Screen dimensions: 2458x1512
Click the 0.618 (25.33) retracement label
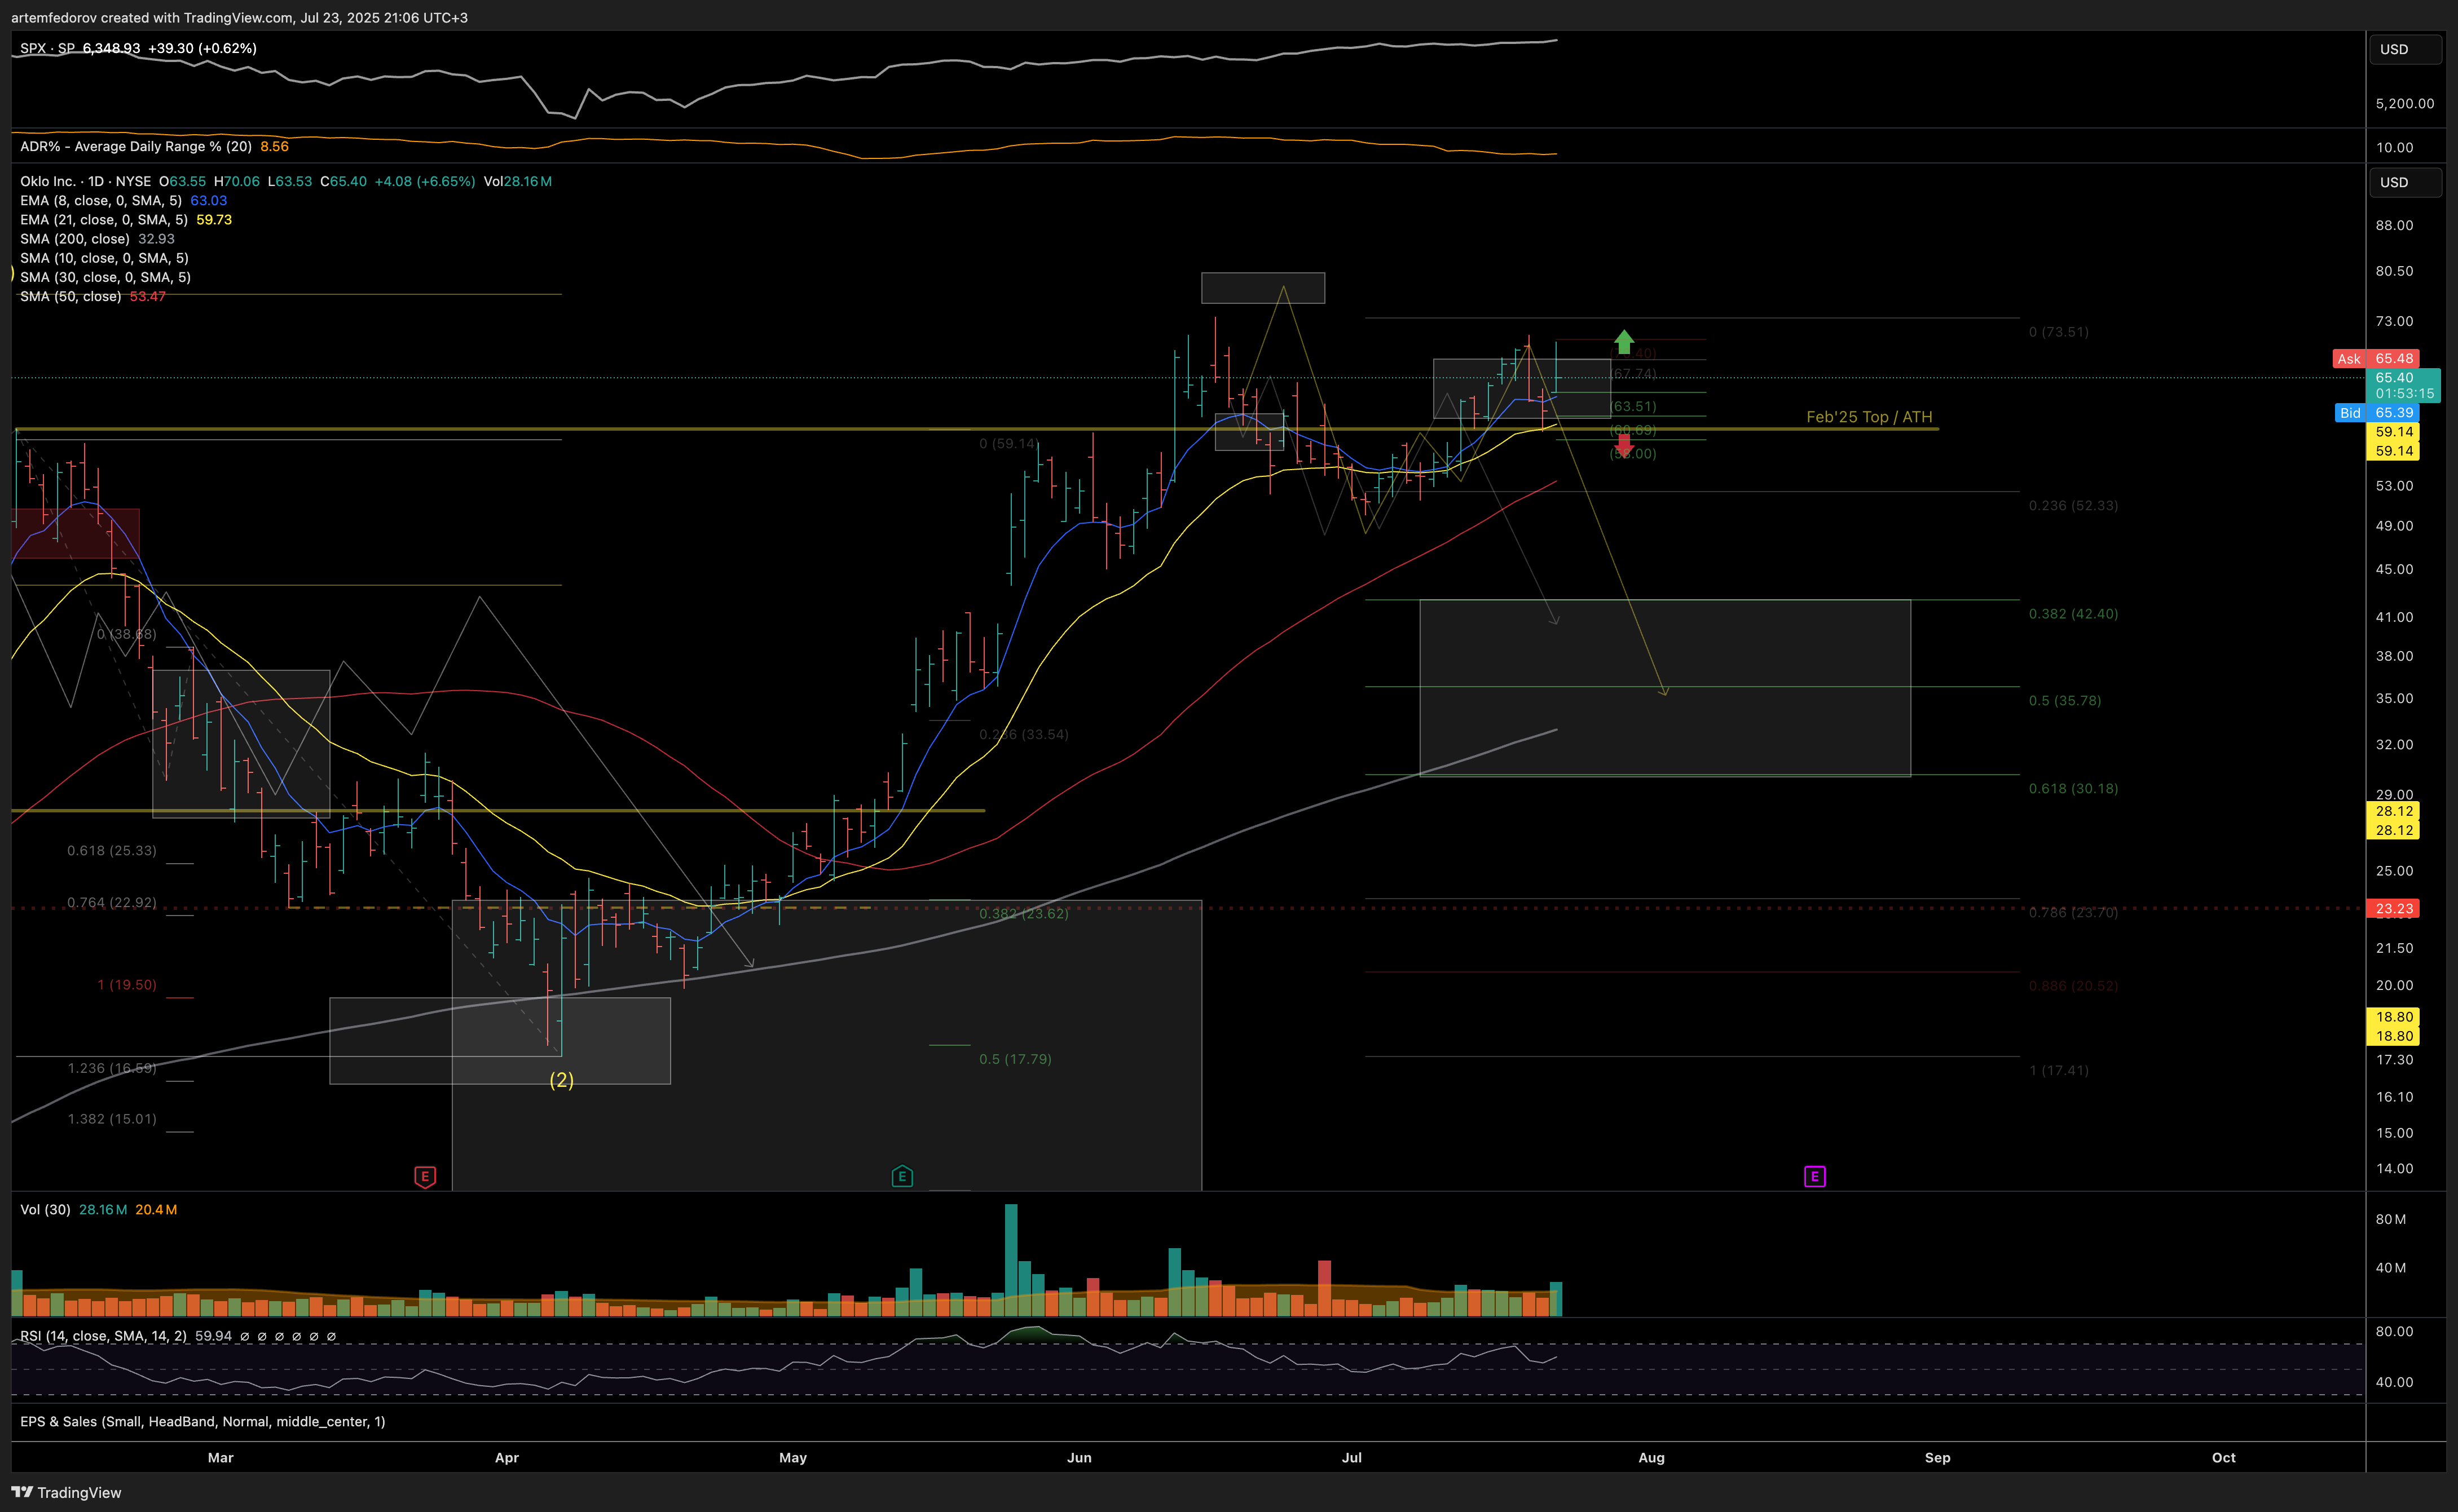point(112,851)
